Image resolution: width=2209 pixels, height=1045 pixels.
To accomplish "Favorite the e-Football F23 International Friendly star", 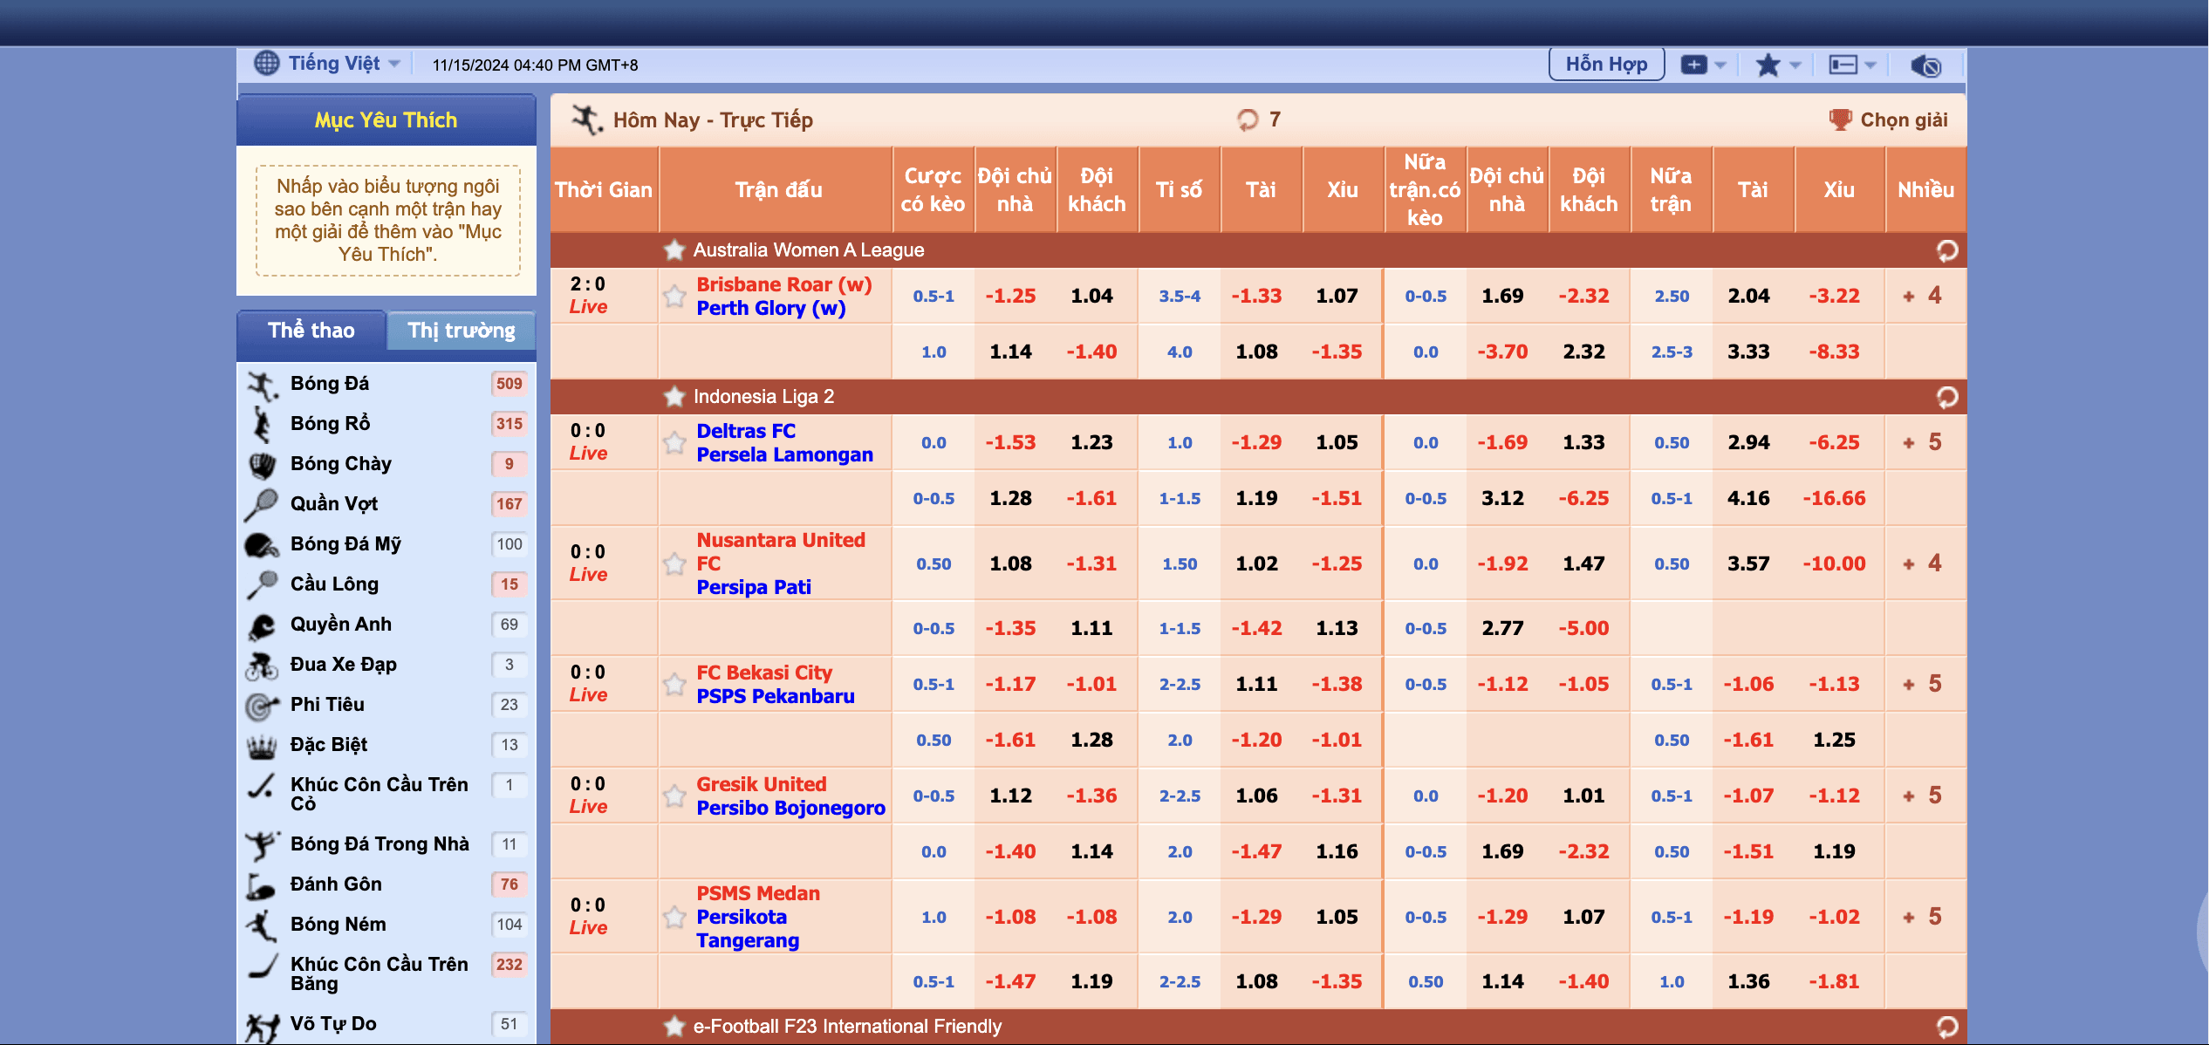I will pos(674,1027).
